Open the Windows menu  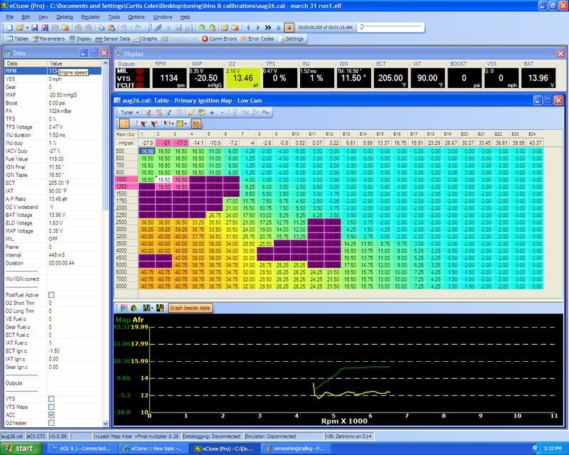[162, 17]
